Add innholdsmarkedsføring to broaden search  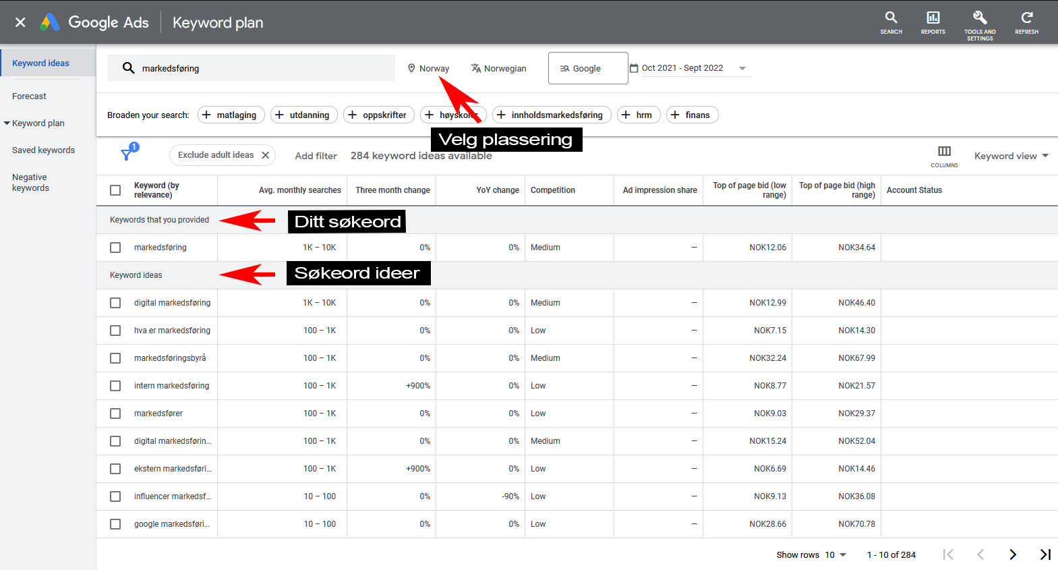(551, 115)
